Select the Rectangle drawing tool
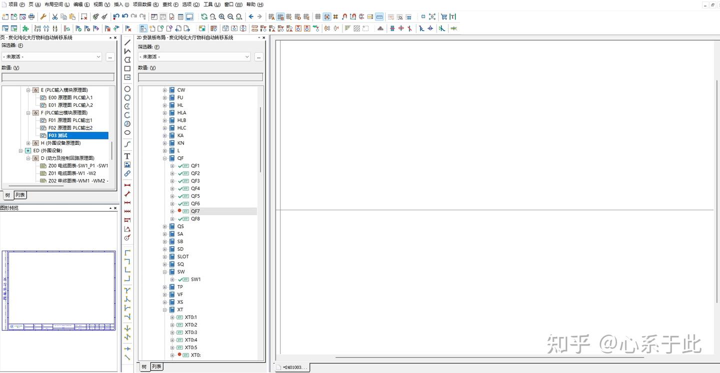Image resolution: width=720 pixels, height=373 pixels. pos(127,68)
